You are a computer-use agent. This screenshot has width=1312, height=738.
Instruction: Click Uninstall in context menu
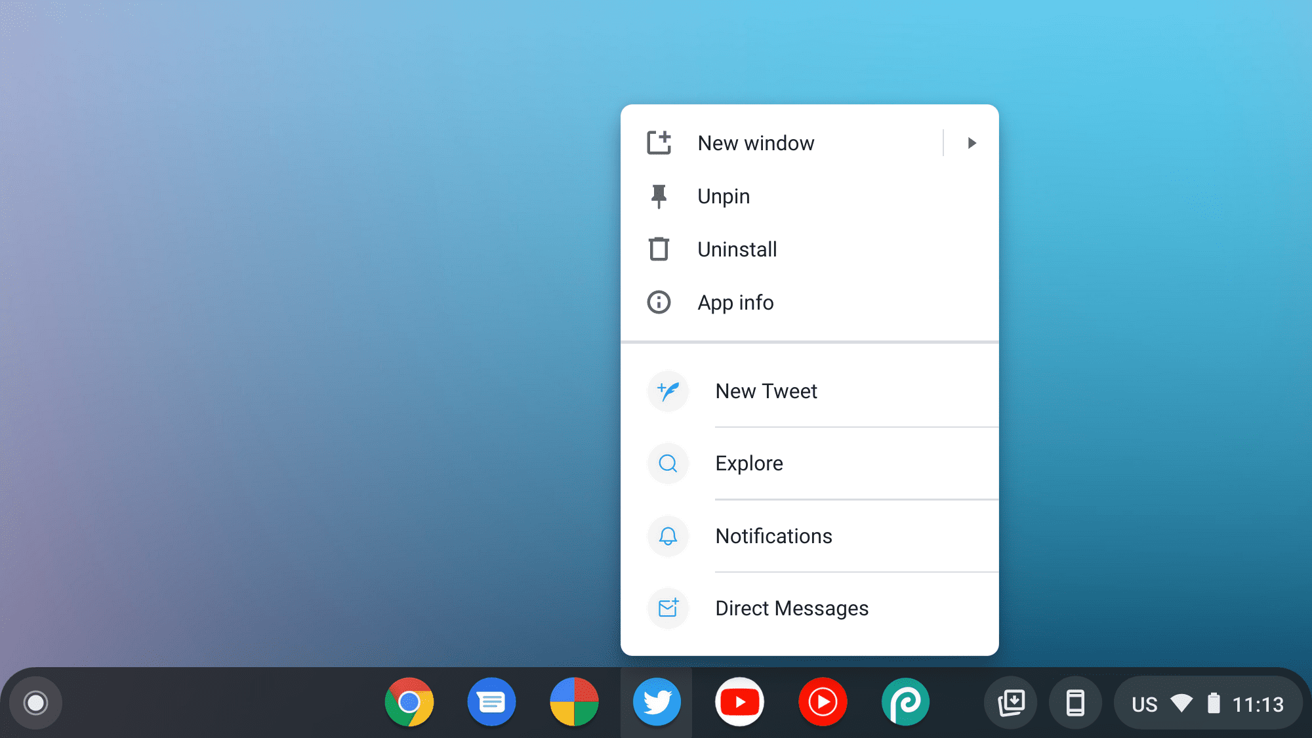click(737, 249)
